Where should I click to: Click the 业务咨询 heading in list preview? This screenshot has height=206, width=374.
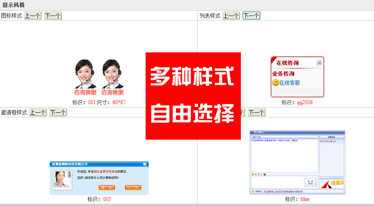click(x=283, y=74)
